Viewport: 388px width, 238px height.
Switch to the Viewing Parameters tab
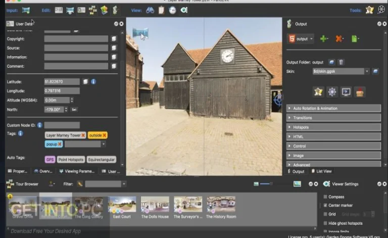tap(79, 171)
